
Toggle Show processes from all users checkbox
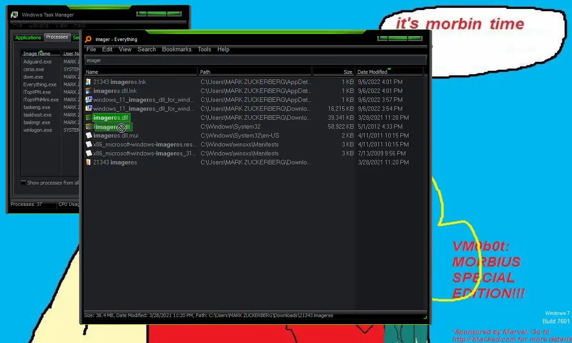click(x=24, y=183)
